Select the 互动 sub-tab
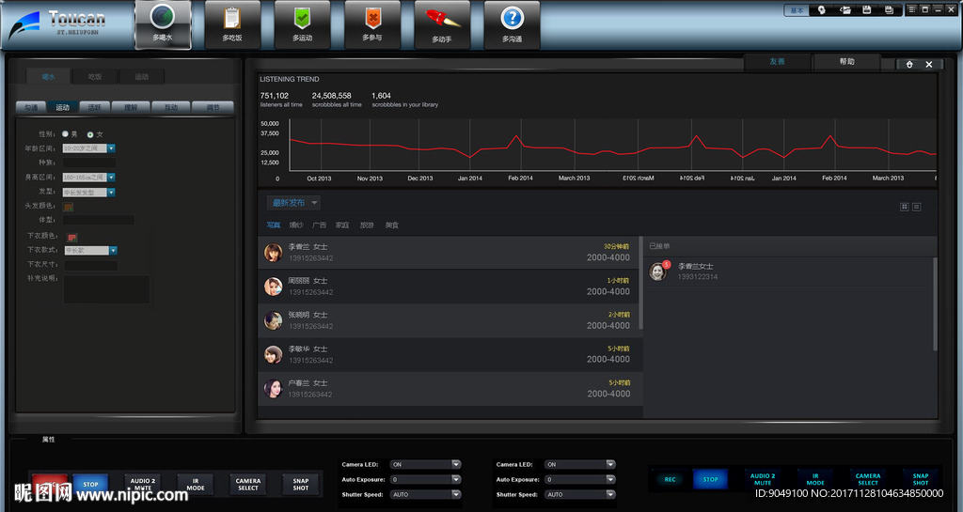Viewport: 963px width, 512px height. [171, 107]
